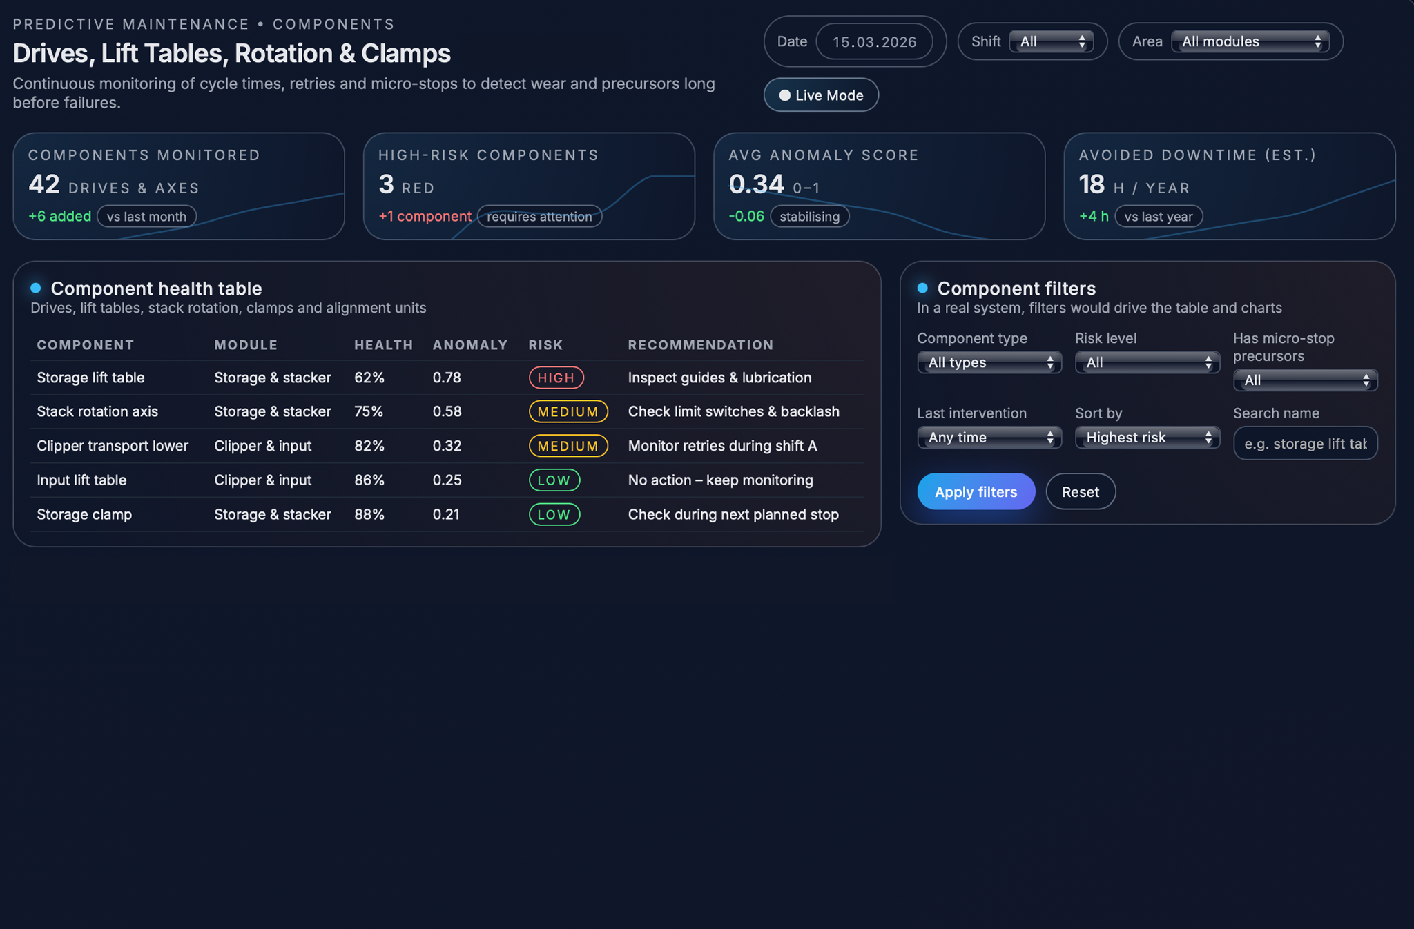Open the Shift dropdown
Image resolution: width=1414 pixels, height=929 pixels.
(1051, 41)
